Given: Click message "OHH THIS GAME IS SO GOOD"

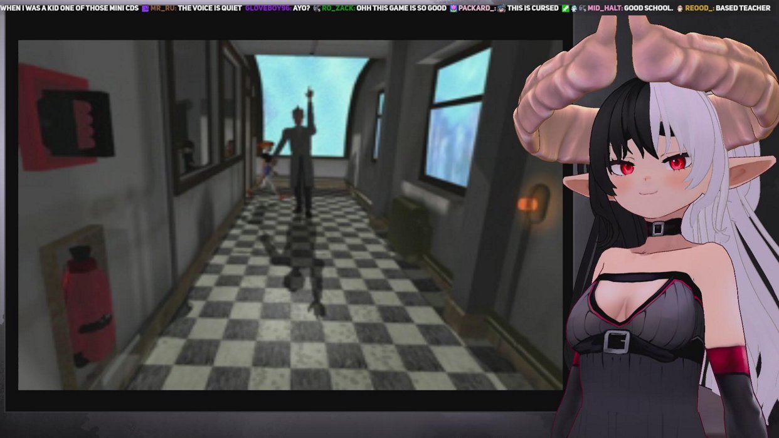Looking at the screenshot, I should tap(401, 8).
